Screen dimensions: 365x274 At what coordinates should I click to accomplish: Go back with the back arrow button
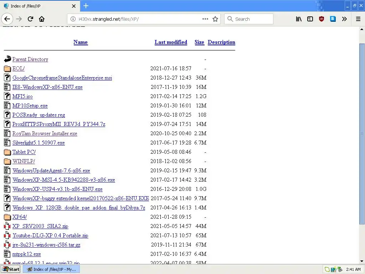point(7,19)
